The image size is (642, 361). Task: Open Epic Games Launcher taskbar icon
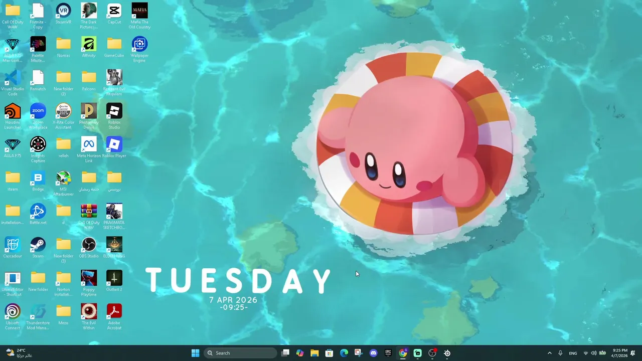click(388, 353)
